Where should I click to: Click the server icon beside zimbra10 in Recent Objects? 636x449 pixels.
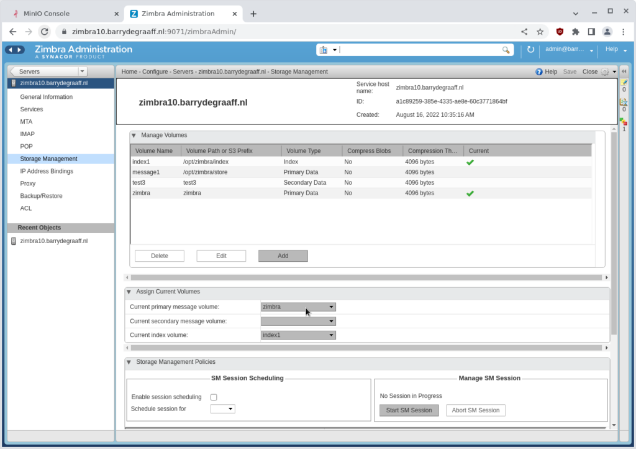14,241
